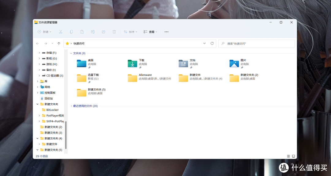Click the Up one level arrow
Screen dimensions: 331x176
[59, 44]
